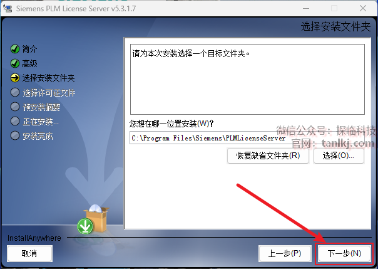Click the gray circle beside 选择许可证文件
Image resolution: width=378 pixels, height=269 pixels.
coord(15,92)
